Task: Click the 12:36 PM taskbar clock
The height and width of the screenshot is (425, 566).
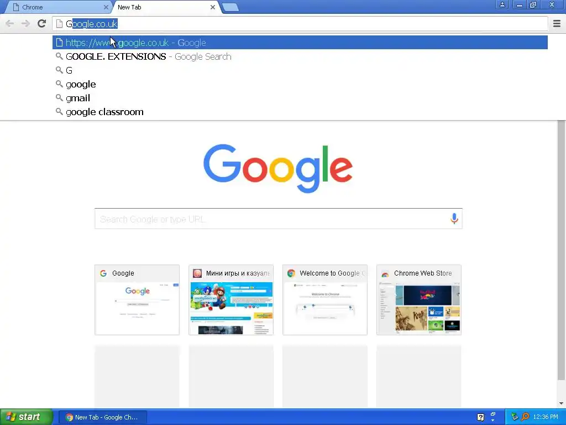Action: coord(546,417)
